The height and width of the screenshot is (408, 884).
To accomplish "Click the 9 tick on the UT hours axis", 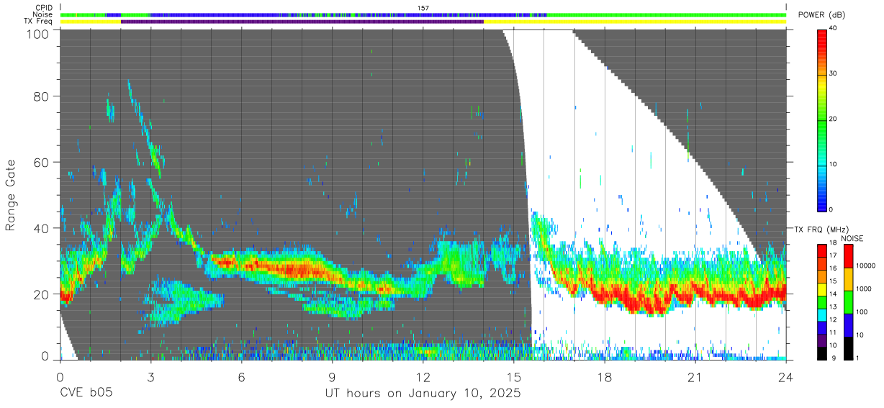I will pos(332,377).
